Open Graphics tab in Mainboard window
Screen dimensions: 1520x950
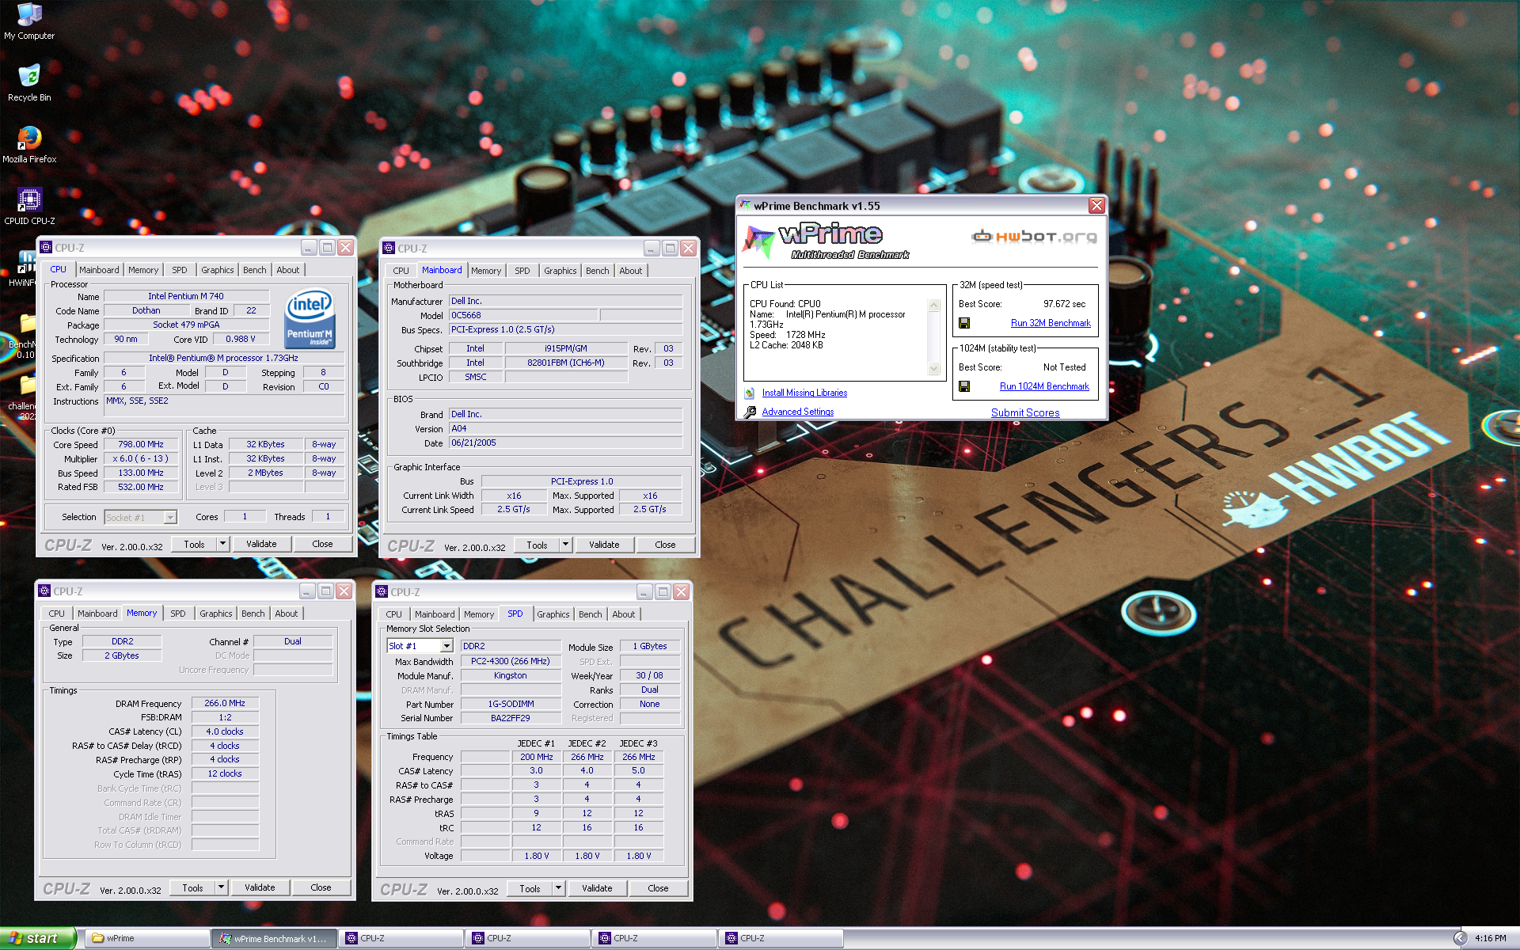(x=560, y=271)
